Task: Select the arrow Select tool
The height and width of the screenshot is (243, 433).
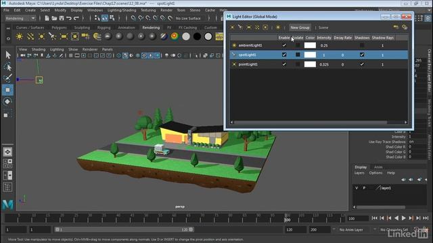Action: [7, 55]
